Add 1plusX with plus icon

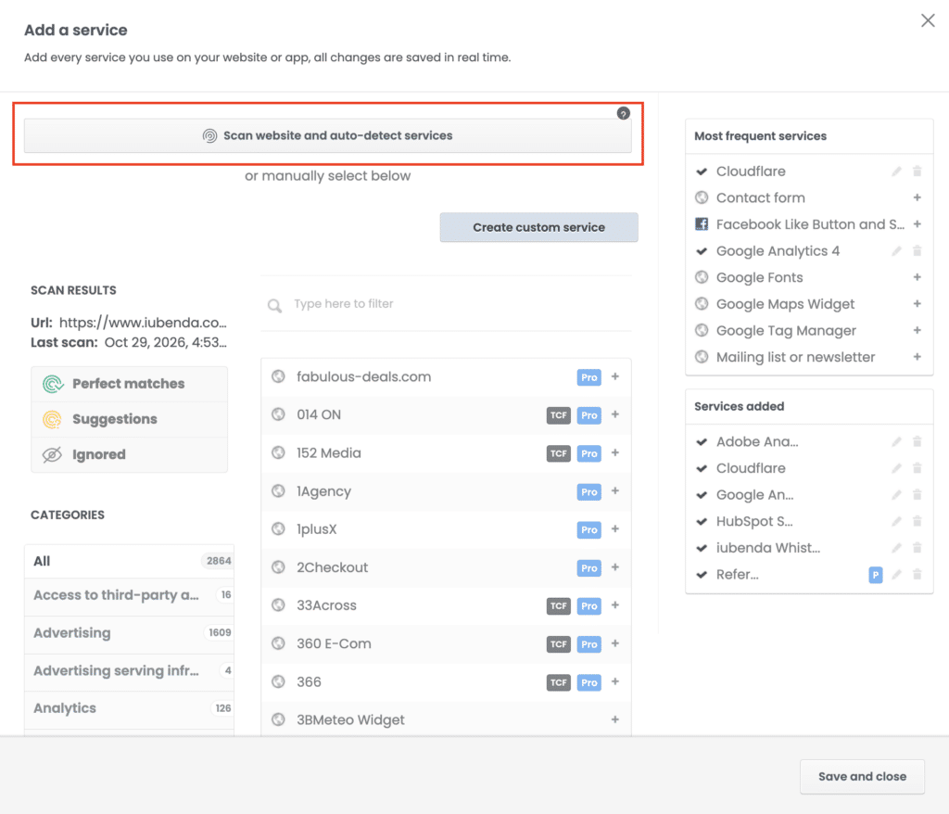point(615,529)
